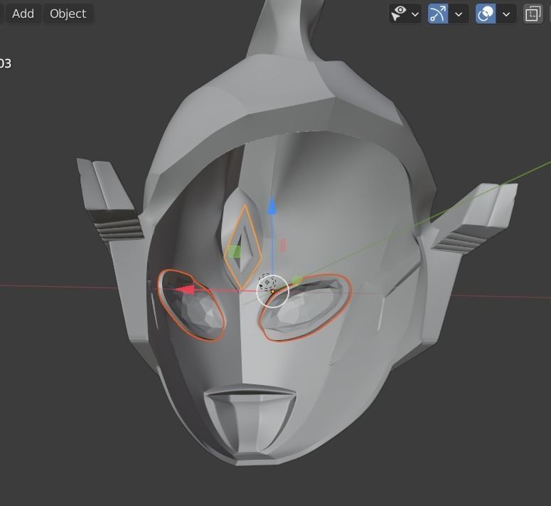The width and height of the screenshot is (551, 506).
Task: Open the Add menu
Action: [x=23, y=14]
